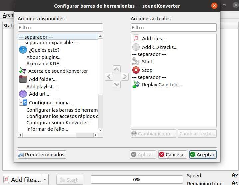
Task: Select 'Add playlist...' entry
Action: click(x=41, y=87)
